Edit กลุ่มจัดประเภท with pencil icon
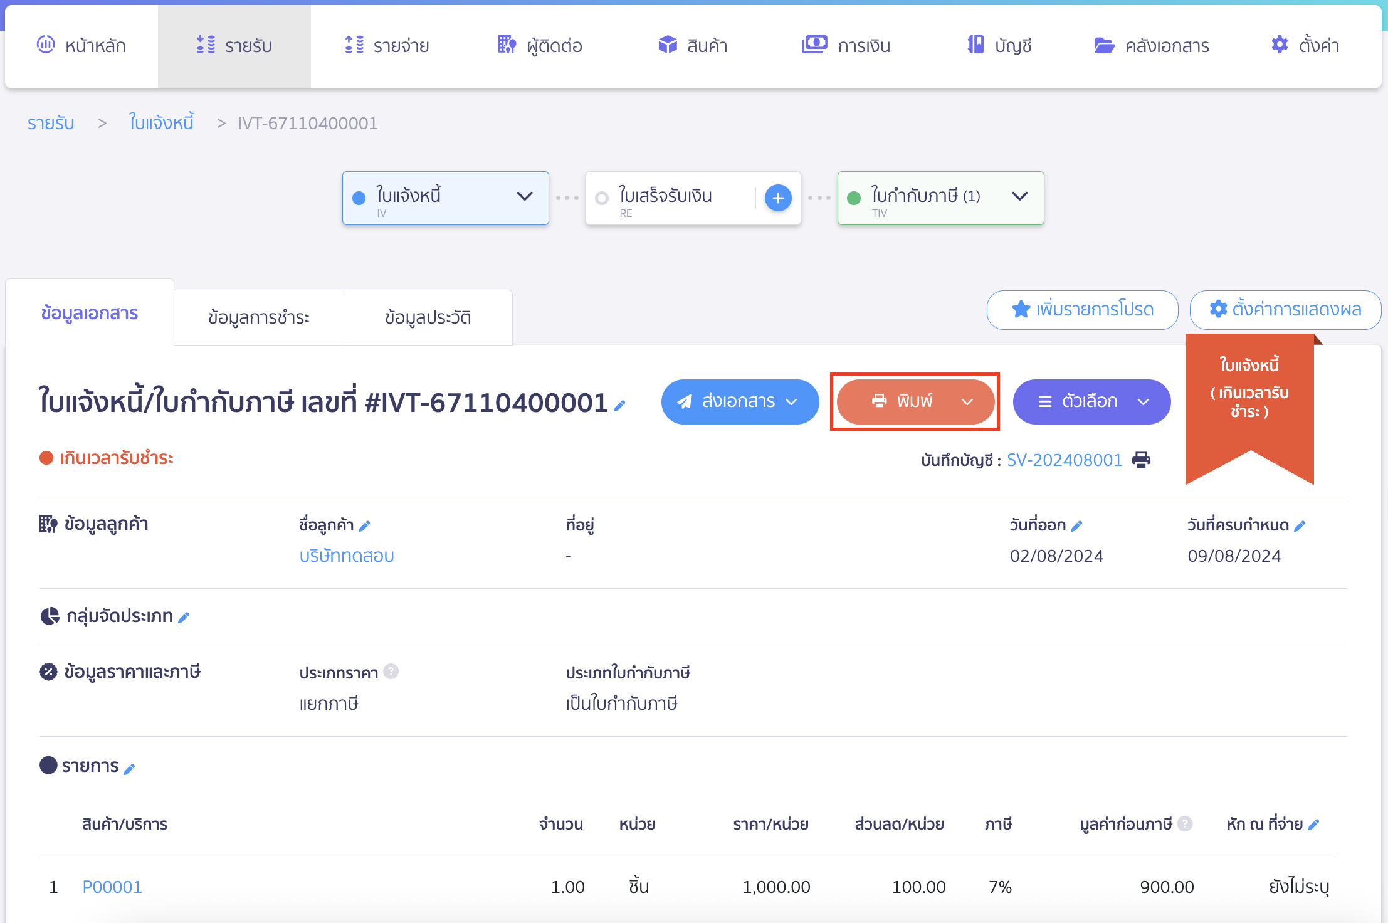 click(184, 618)
